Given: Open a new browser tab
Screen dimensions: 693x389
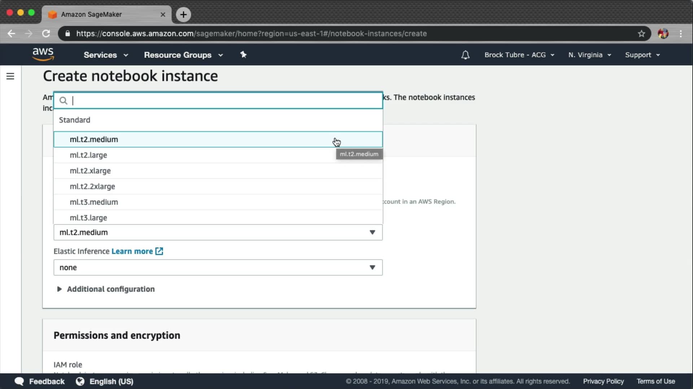Looking at the screenshot, I should [x=183, y=14].
